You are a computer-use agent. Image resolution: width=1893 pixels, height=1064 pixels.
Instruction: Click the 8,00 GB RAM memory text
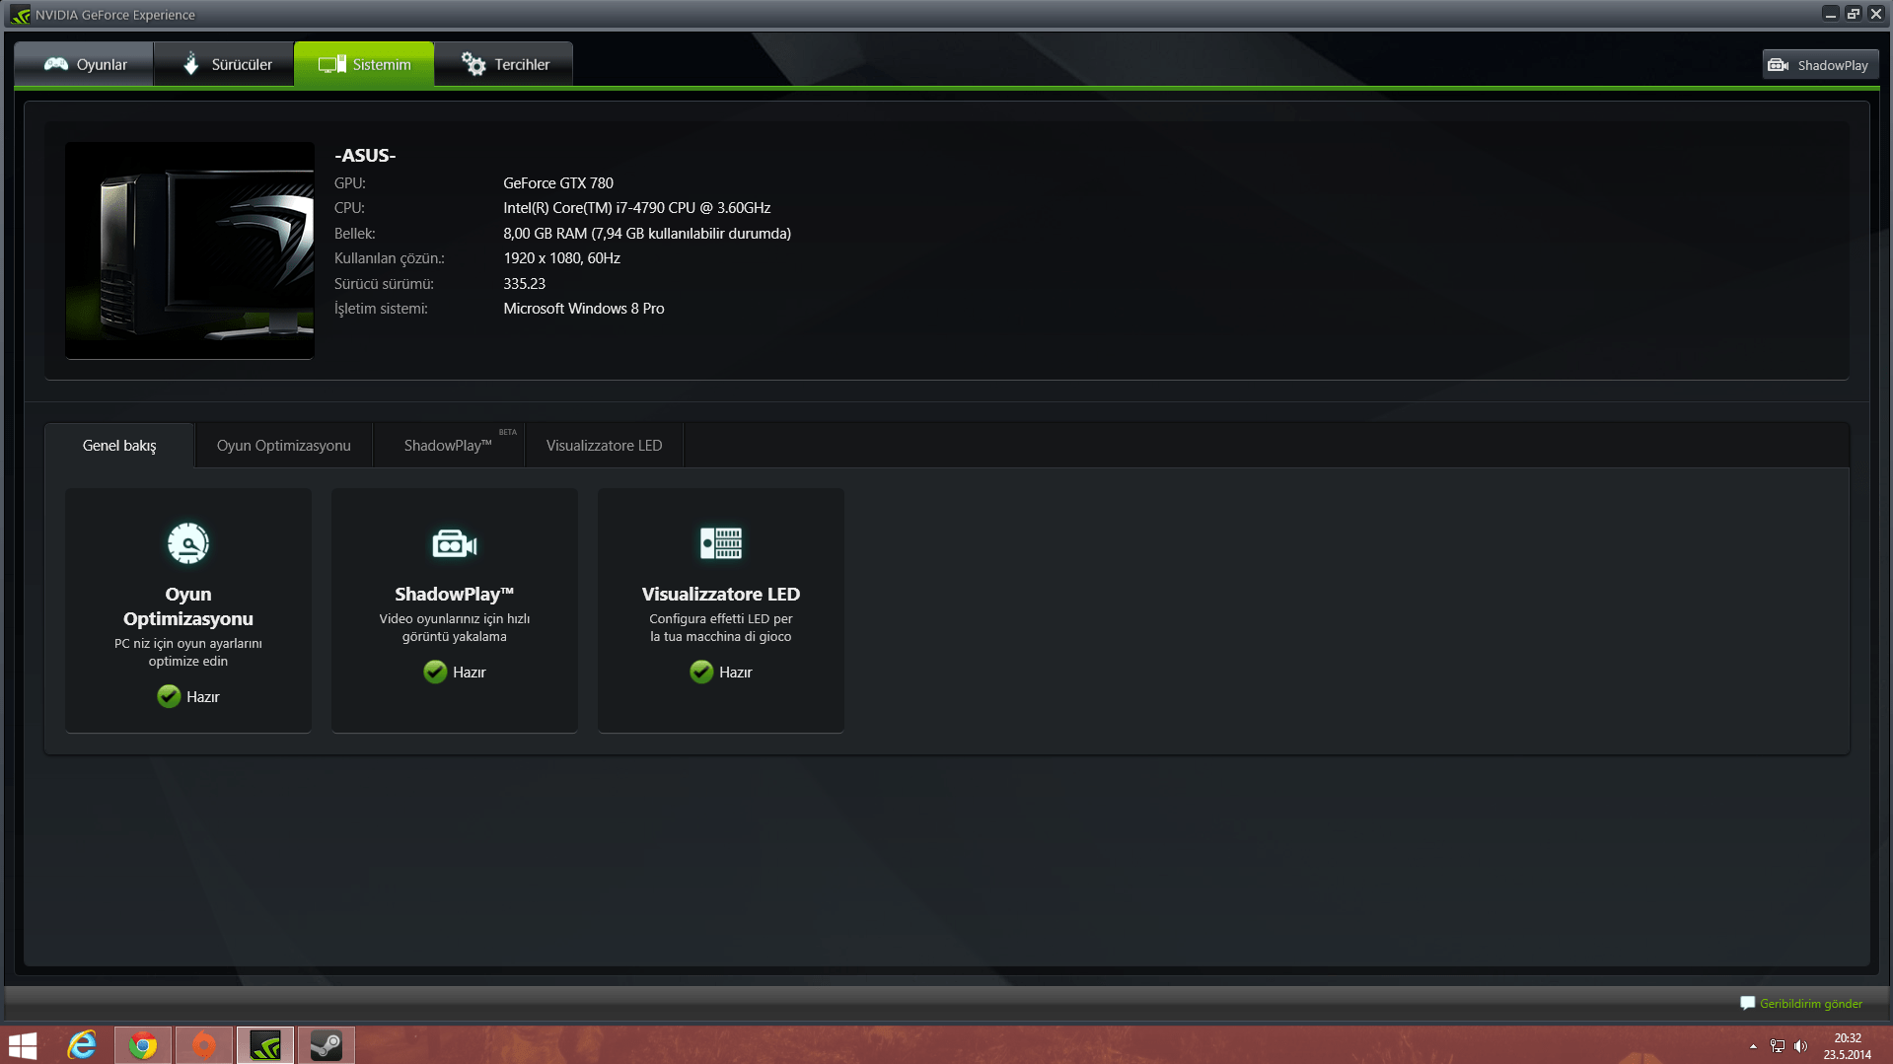647,234
